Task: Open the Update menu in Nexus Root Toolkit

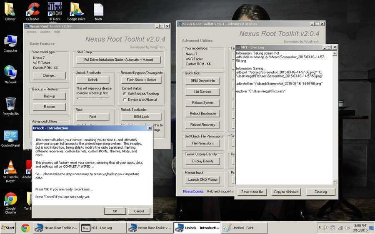Action: coord(45,32)
